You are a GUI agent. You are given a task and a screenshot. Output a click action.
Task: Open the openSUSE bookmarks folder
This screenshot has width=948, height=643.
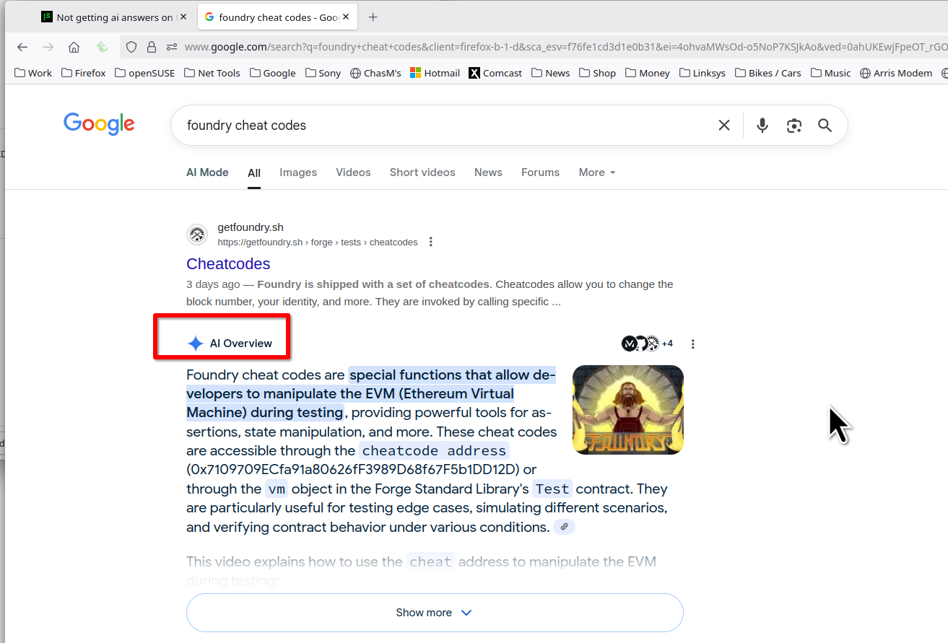144,73
